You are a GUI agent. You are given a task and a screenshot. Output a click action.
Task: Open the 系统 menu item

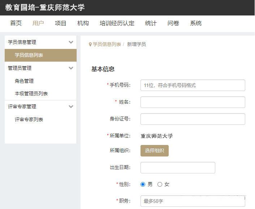(x=196, y=23)
